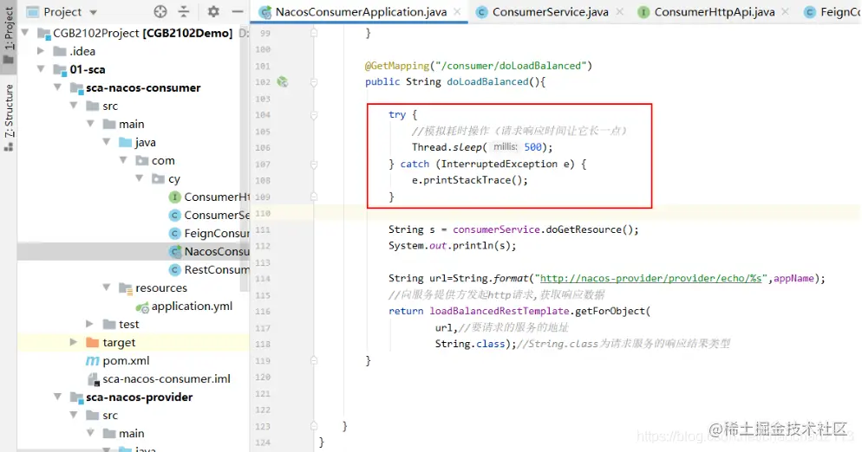Switch to ConsumerService.java tab
Image resolution: width=862 pixels, height=452 pixels.
tap(551, 12)
